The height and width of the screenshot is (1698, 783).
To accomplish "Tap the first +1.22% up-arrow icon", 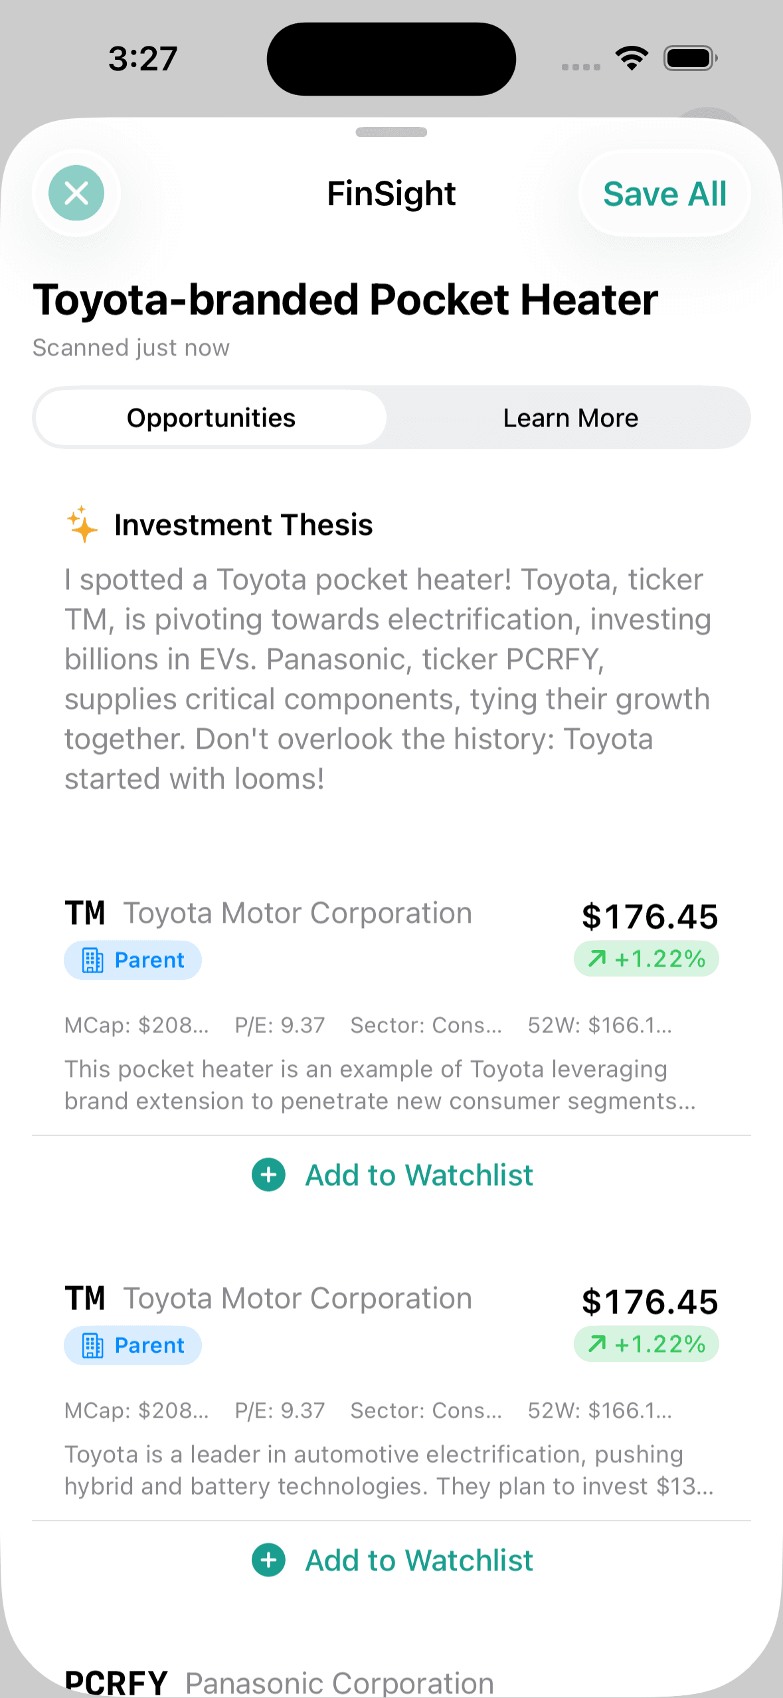I will [597, 958].
